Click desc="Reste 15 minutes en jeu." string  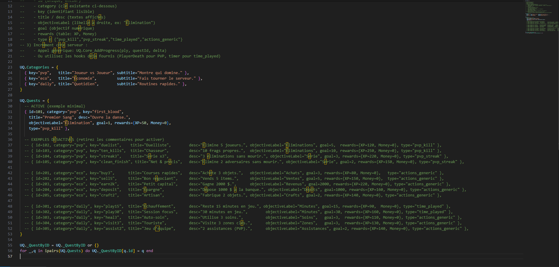[224, 206]
